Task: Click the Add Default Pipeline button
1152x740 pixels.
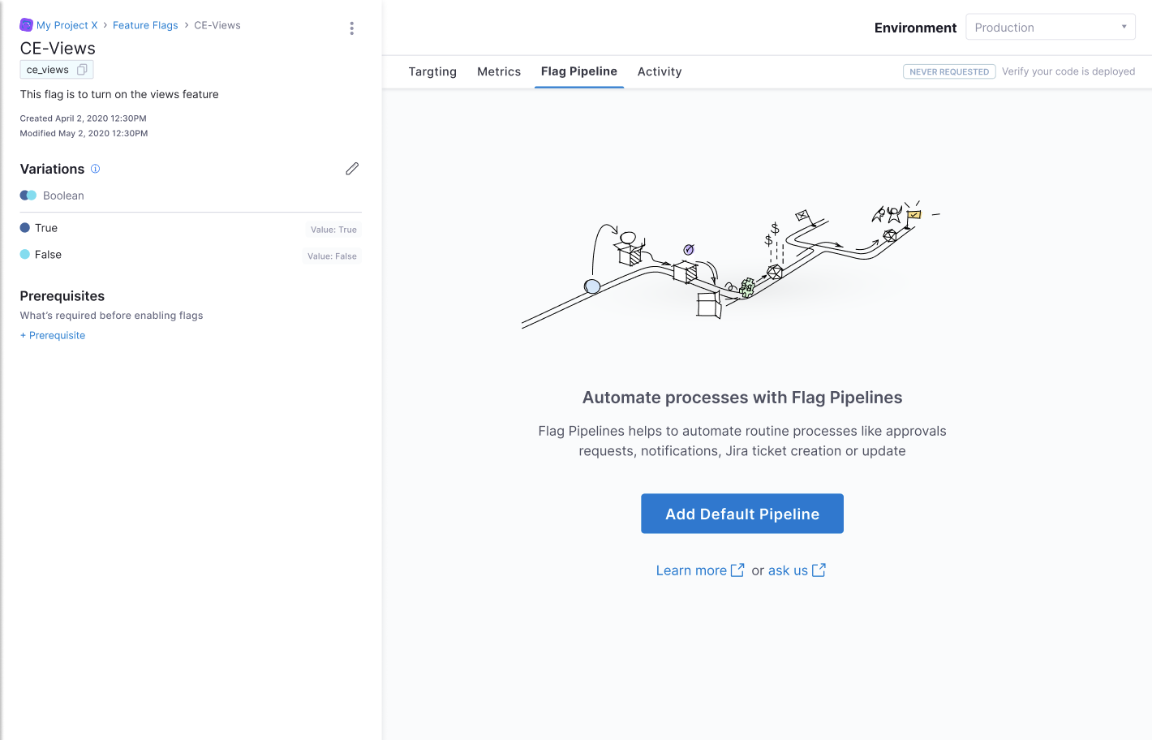Action: [x=741, y=514]
